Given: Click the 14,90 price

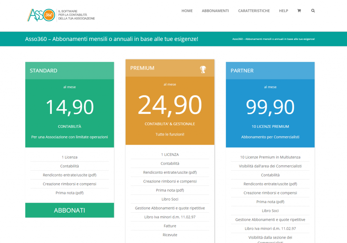Looking at the screenshot, I should 69,107.
